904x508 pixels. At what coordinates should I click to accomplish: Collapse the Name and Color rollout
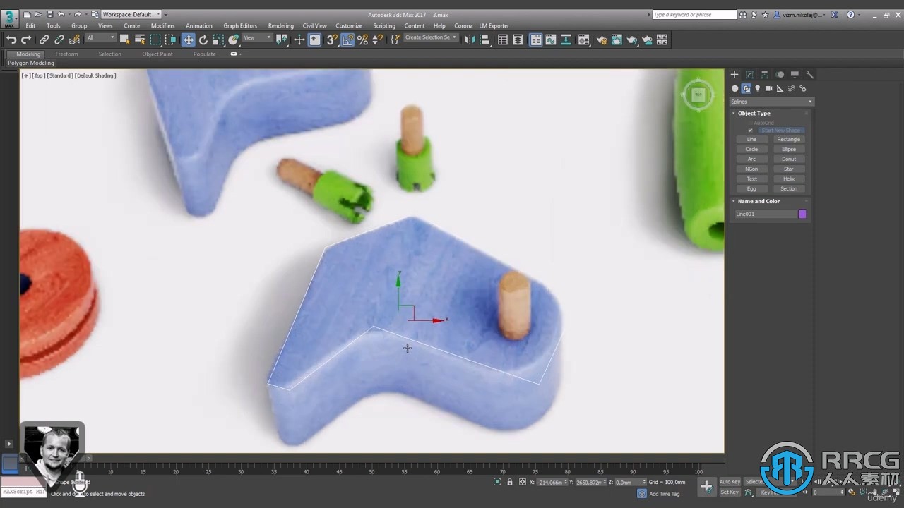759,201
